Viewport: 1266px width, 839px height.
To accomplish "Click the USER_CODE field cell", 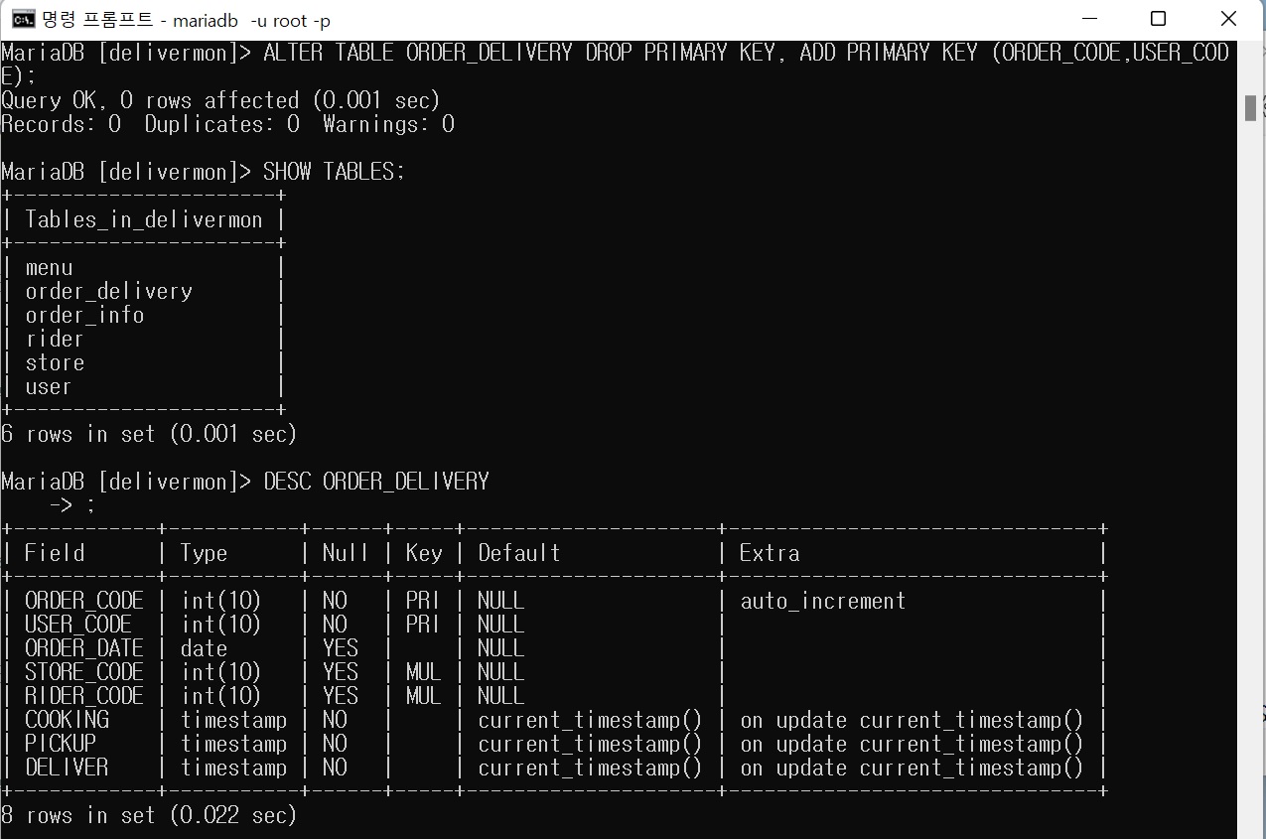I will coord(78,625).
